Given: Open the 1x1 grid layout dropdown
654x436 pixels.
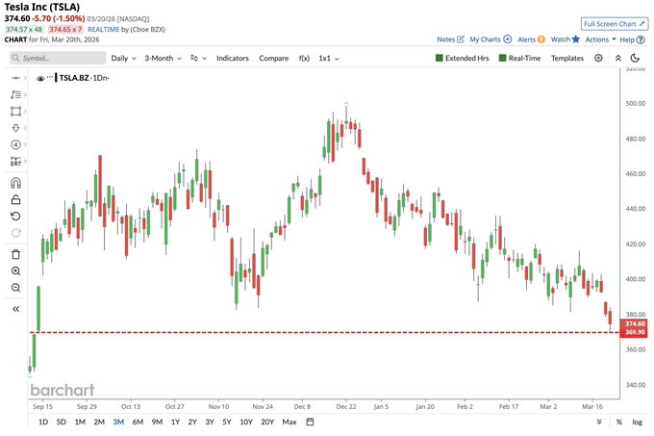Looking at the screenshot, I should coord(329,58).
